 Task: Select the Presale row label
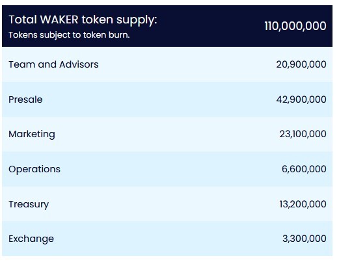click(x=25, y=99)
